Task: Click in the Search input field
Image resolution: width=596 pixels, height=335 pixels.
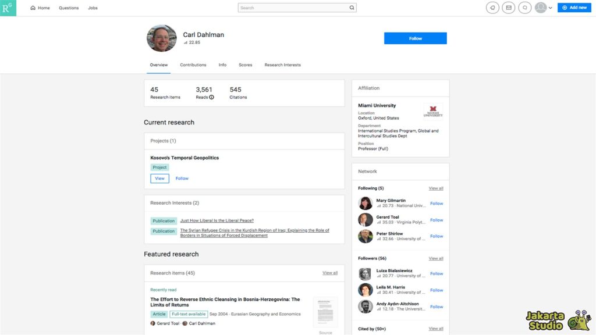Action: point(294,8)
